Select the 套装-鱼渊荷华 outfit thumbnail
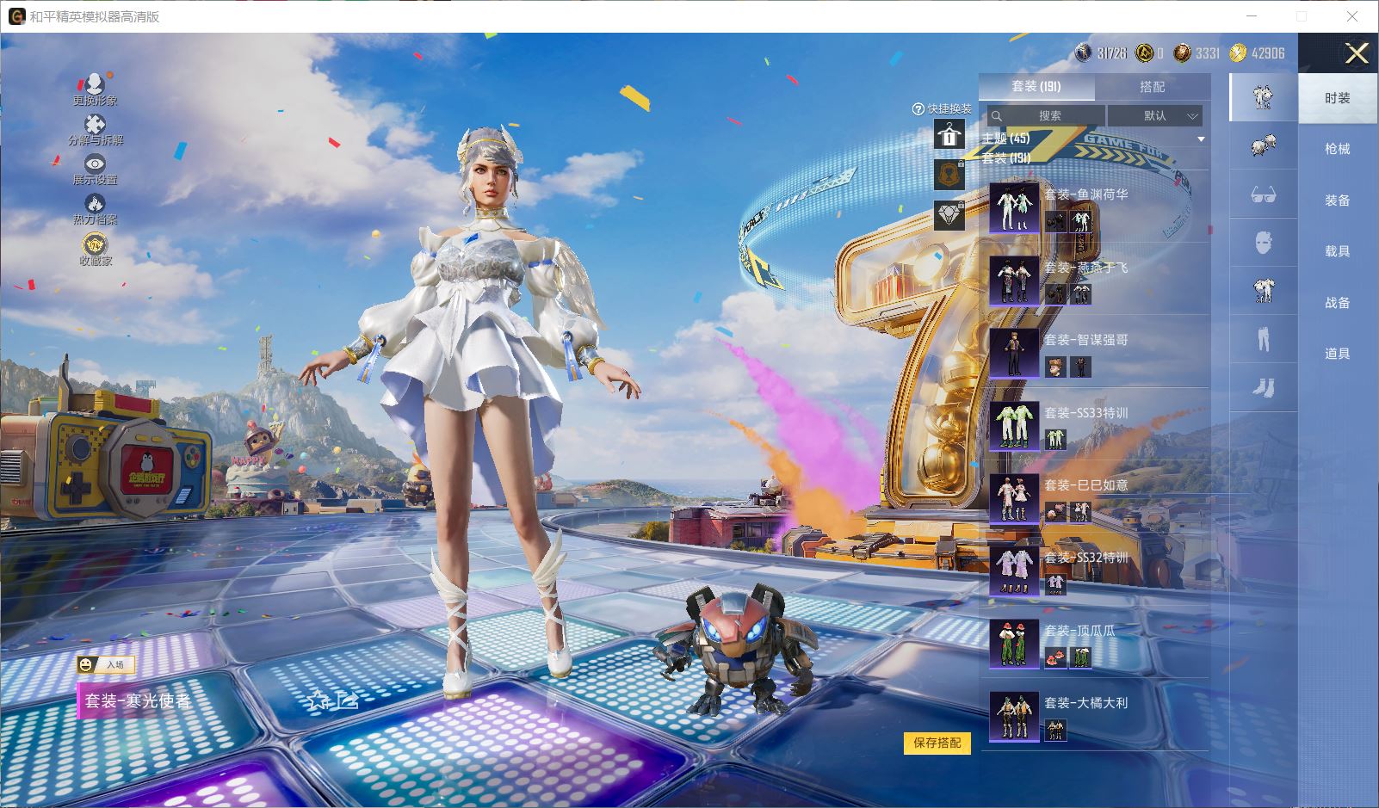Image resolution: width=1379 pixels, height=808 pixels. (x=1014, y=207)
